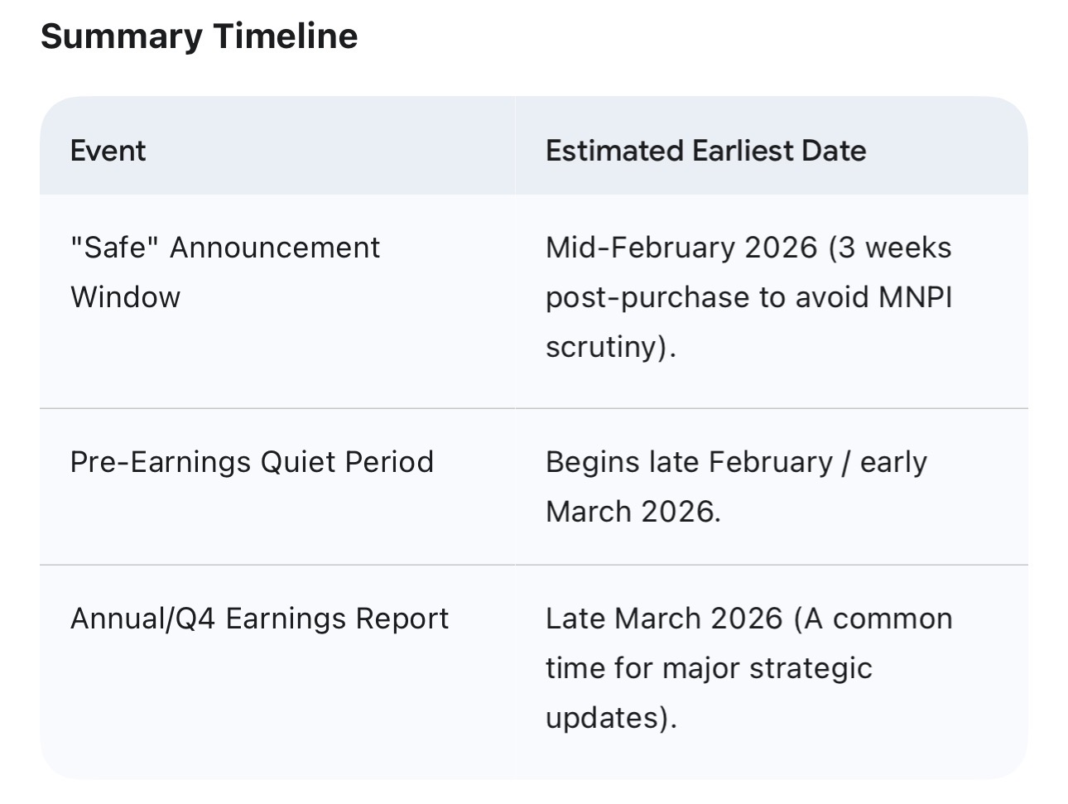1068x804 pixels.
Task: Click "time for major strategic" text line
Action: click(709, 667)
